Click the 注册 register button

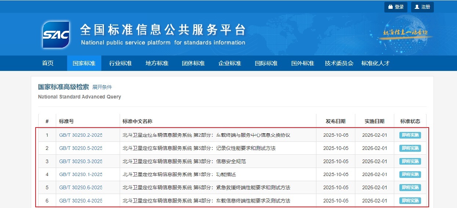coord(422,7)
